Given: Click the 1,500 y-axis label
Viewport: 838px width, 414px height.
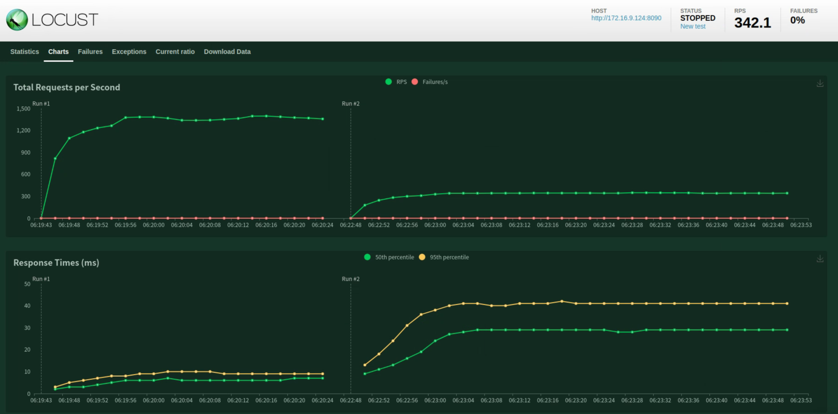Looking at the screenshot, I should pos(23,109).
